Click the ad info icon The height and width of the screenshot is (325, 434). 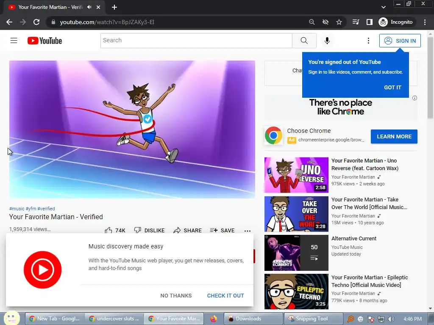[x=415, y=98]
